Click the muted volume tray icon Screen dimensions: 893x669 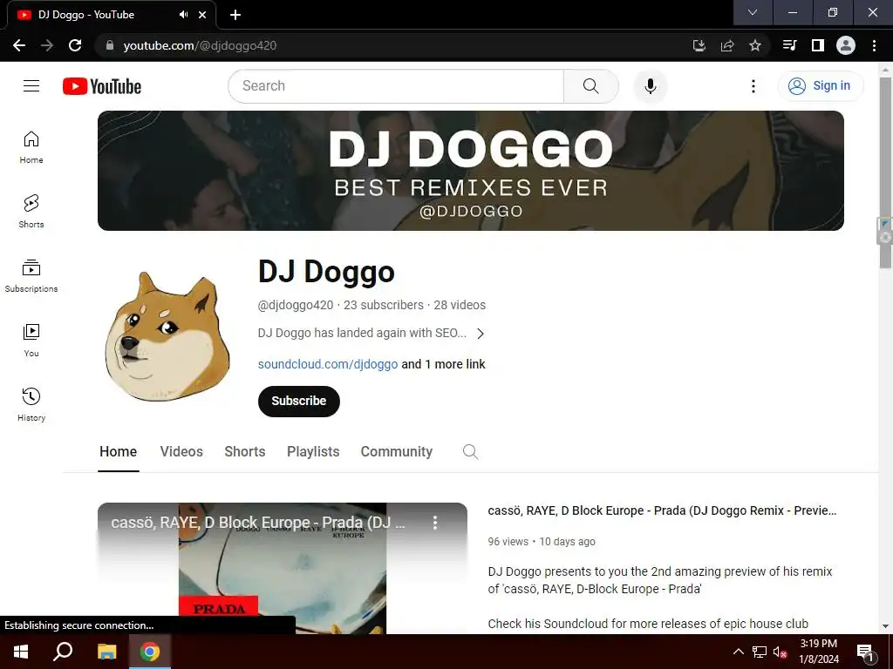click(x=781, y=652)
